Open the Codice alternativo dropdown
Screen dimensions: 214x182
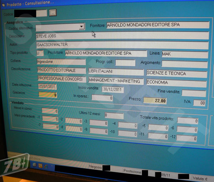click(x=82, y=27)
